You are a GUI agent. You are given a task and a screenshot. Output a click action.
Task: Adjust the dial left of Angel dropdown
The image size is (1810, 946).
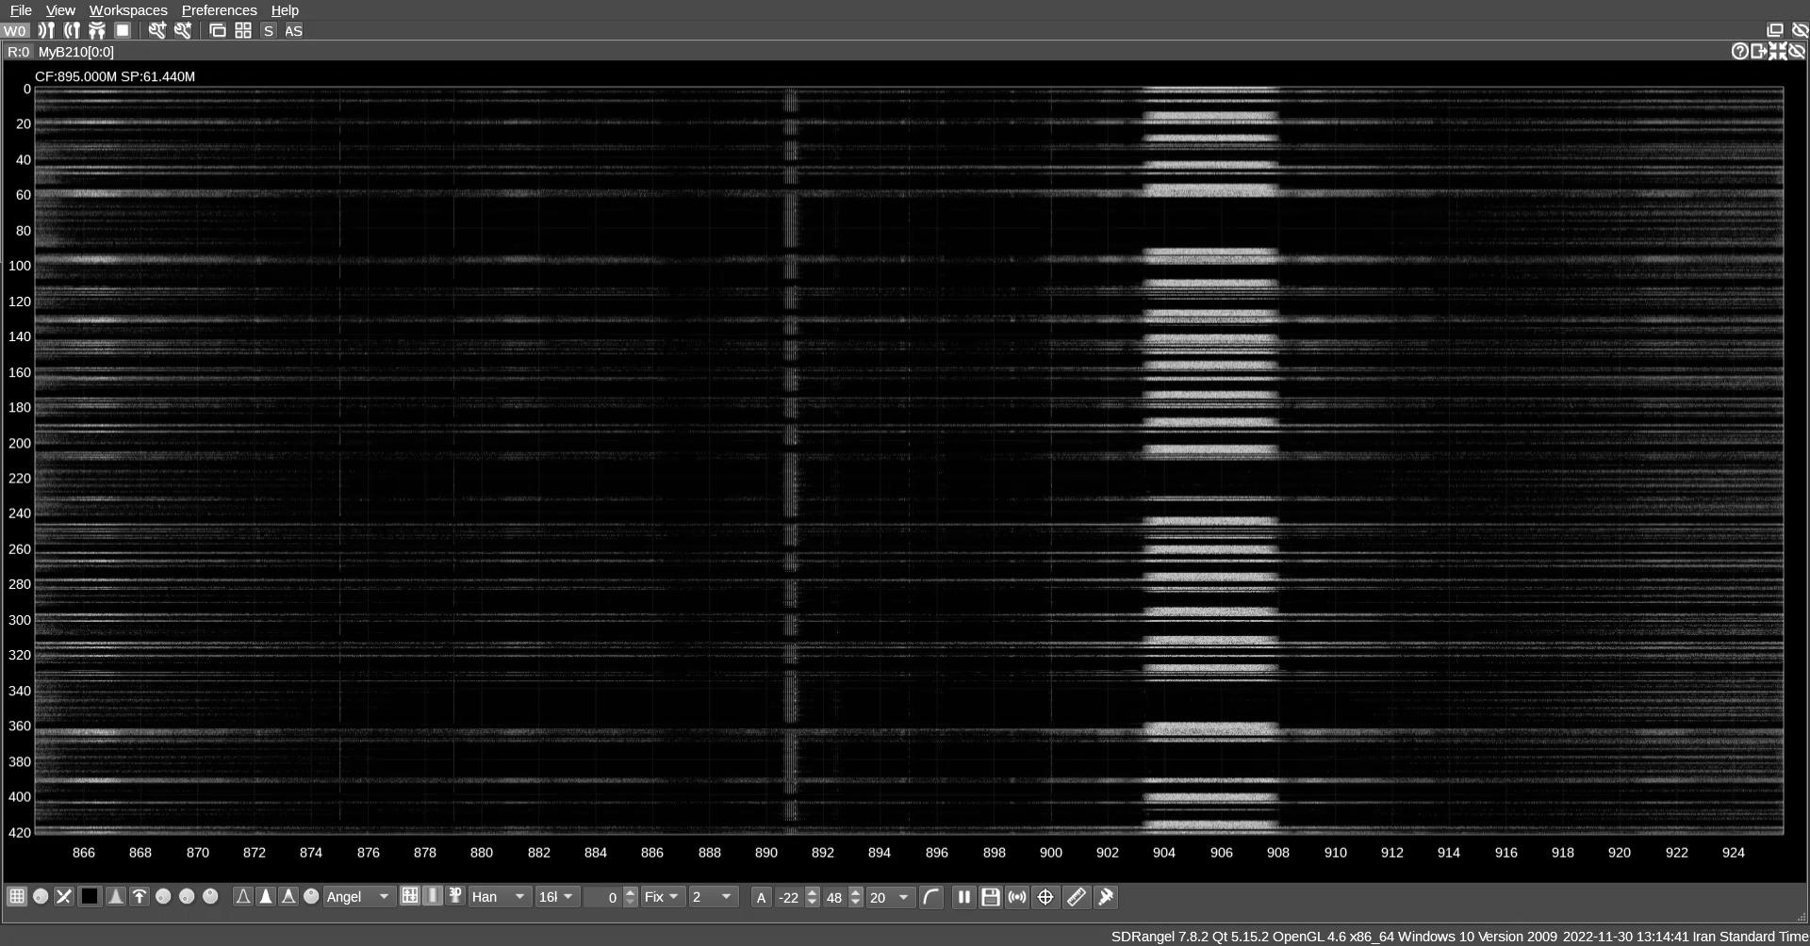tap(311, 896)
